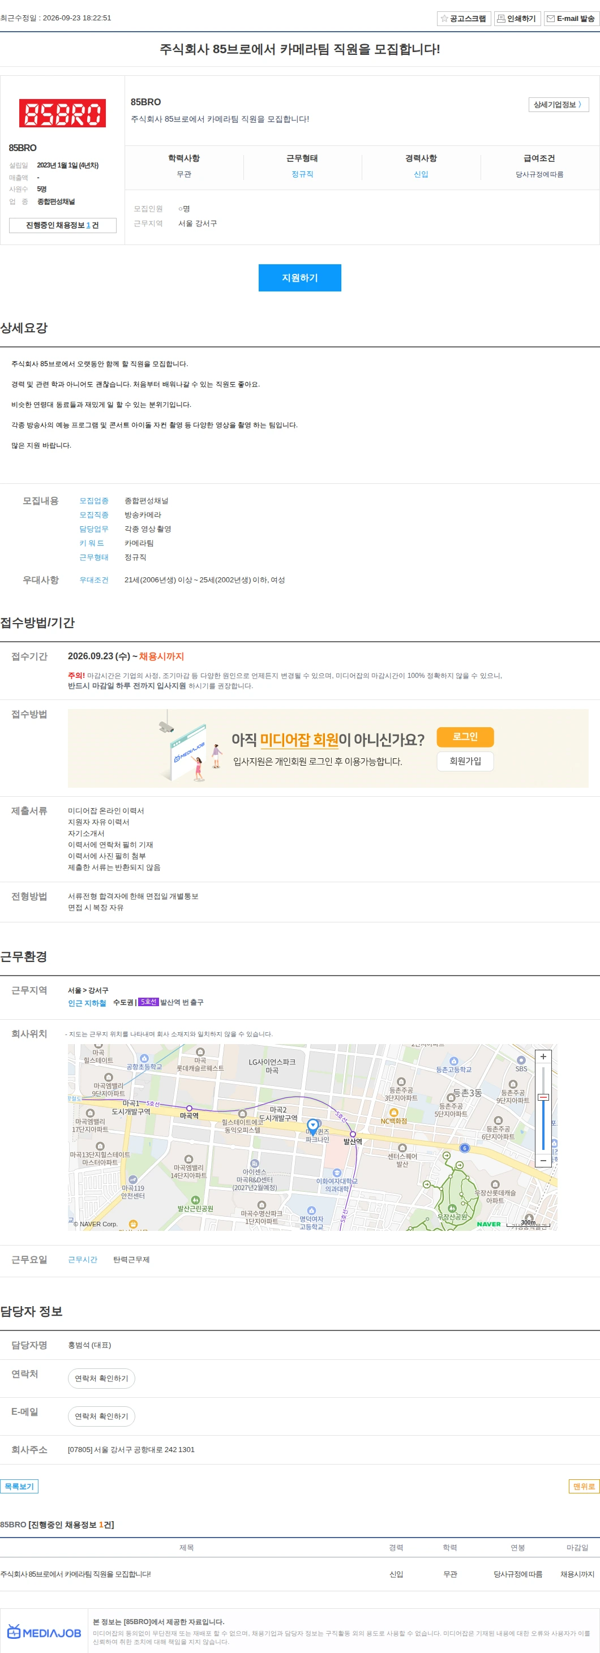Viewport: 600px width, 1653px height.
Task: Click the blue 지원하기 apply button
Action: (299, 278)
